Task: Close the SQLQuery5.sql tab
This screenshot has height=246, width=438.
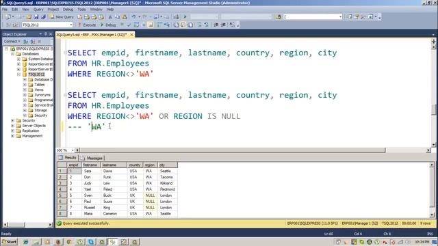Action: pyautogui.click(x=131, y=35)
